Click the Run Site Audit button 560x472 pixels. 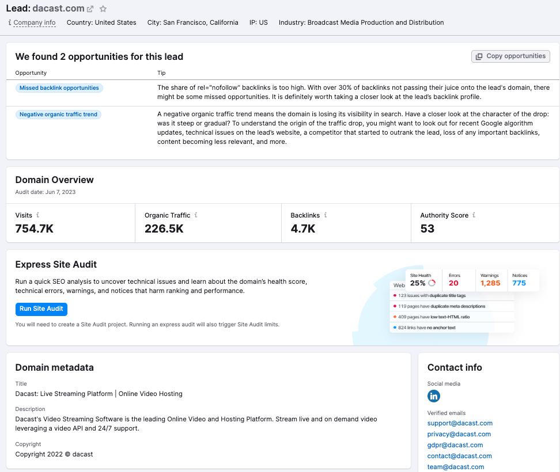tap(41, 309)
